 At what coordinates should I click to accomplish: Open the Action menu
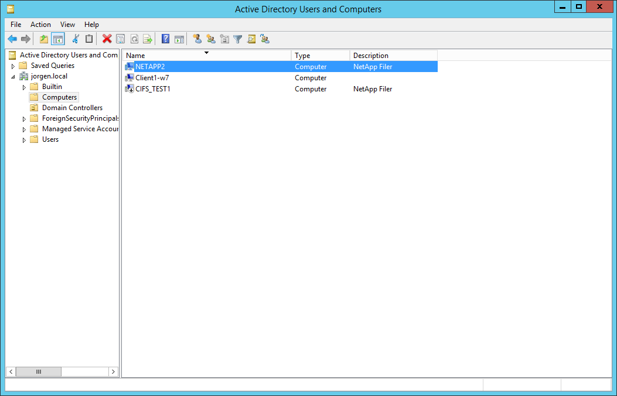[x=40, y=25]
